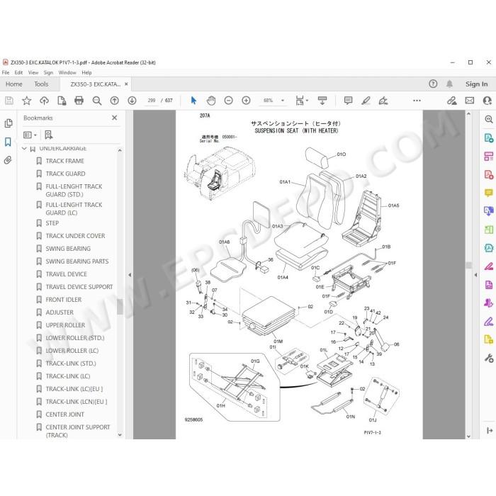Send file by email envelope icon
Screen dimensions: 496x496
470,101
